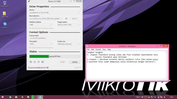The height and width of the screenshot is (99, 177).
Task: Open the Action Center flag tray icon
Action: click(x=161, y=97)
